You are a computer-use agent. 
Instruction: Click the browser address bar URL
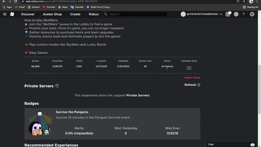point(62,1)
